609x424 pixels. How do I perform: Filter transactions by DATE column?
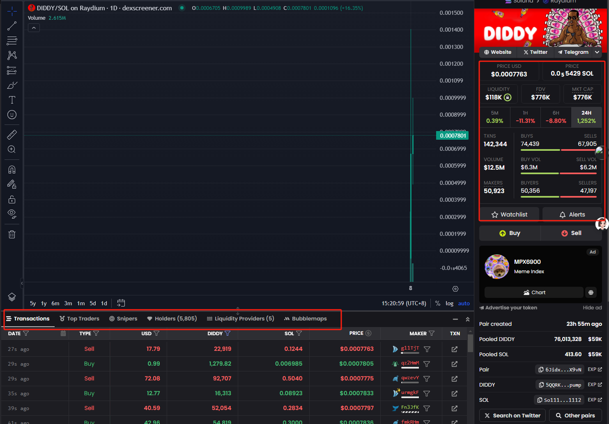(x=26, y=333)
